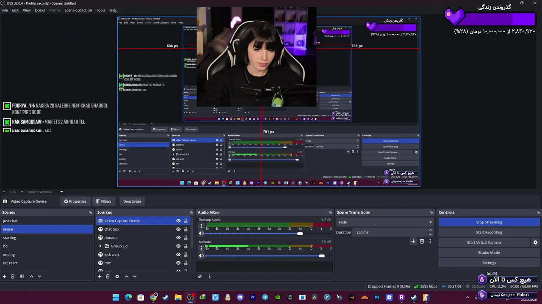Toggle lock on Video Capture Device
The height and width of the screenshot is (304, 542).
(x=185, y=221)
